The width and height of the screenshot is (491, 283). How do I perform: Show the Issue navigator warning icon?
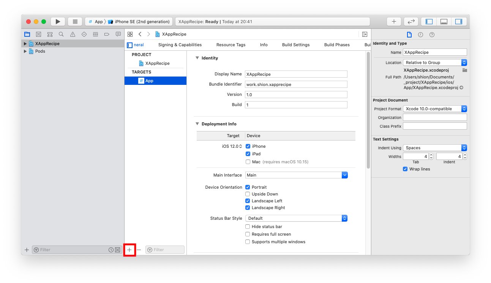[73, 34]
